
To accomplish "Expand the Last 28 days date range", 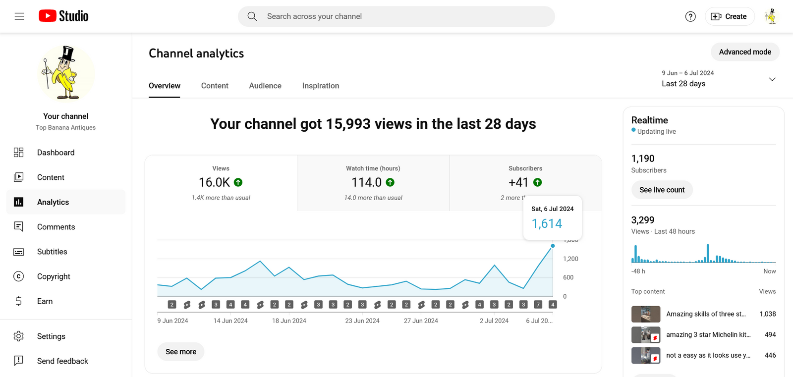I will tap(718, 79).
